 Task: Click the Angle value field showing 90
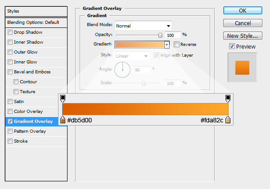click(x=142, y=70)
